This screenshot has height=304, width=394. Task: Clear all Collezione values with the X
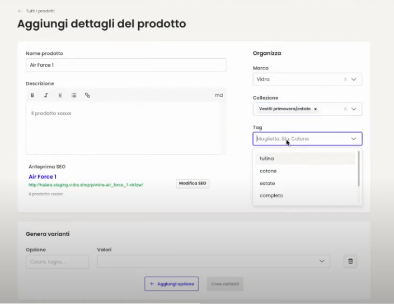click(345, 109)
